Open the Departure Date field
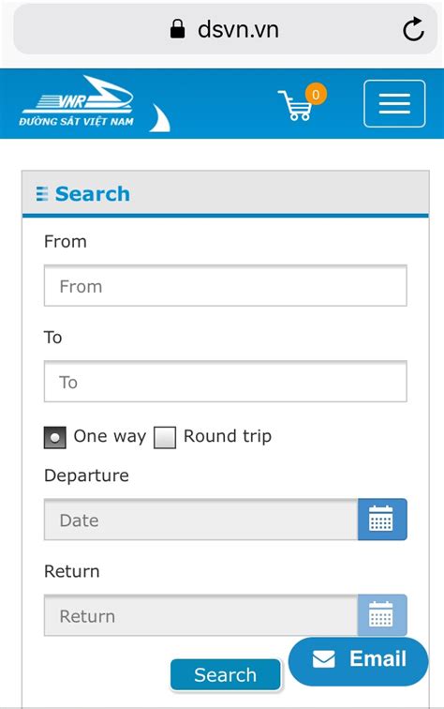 (x=200, y=520)
